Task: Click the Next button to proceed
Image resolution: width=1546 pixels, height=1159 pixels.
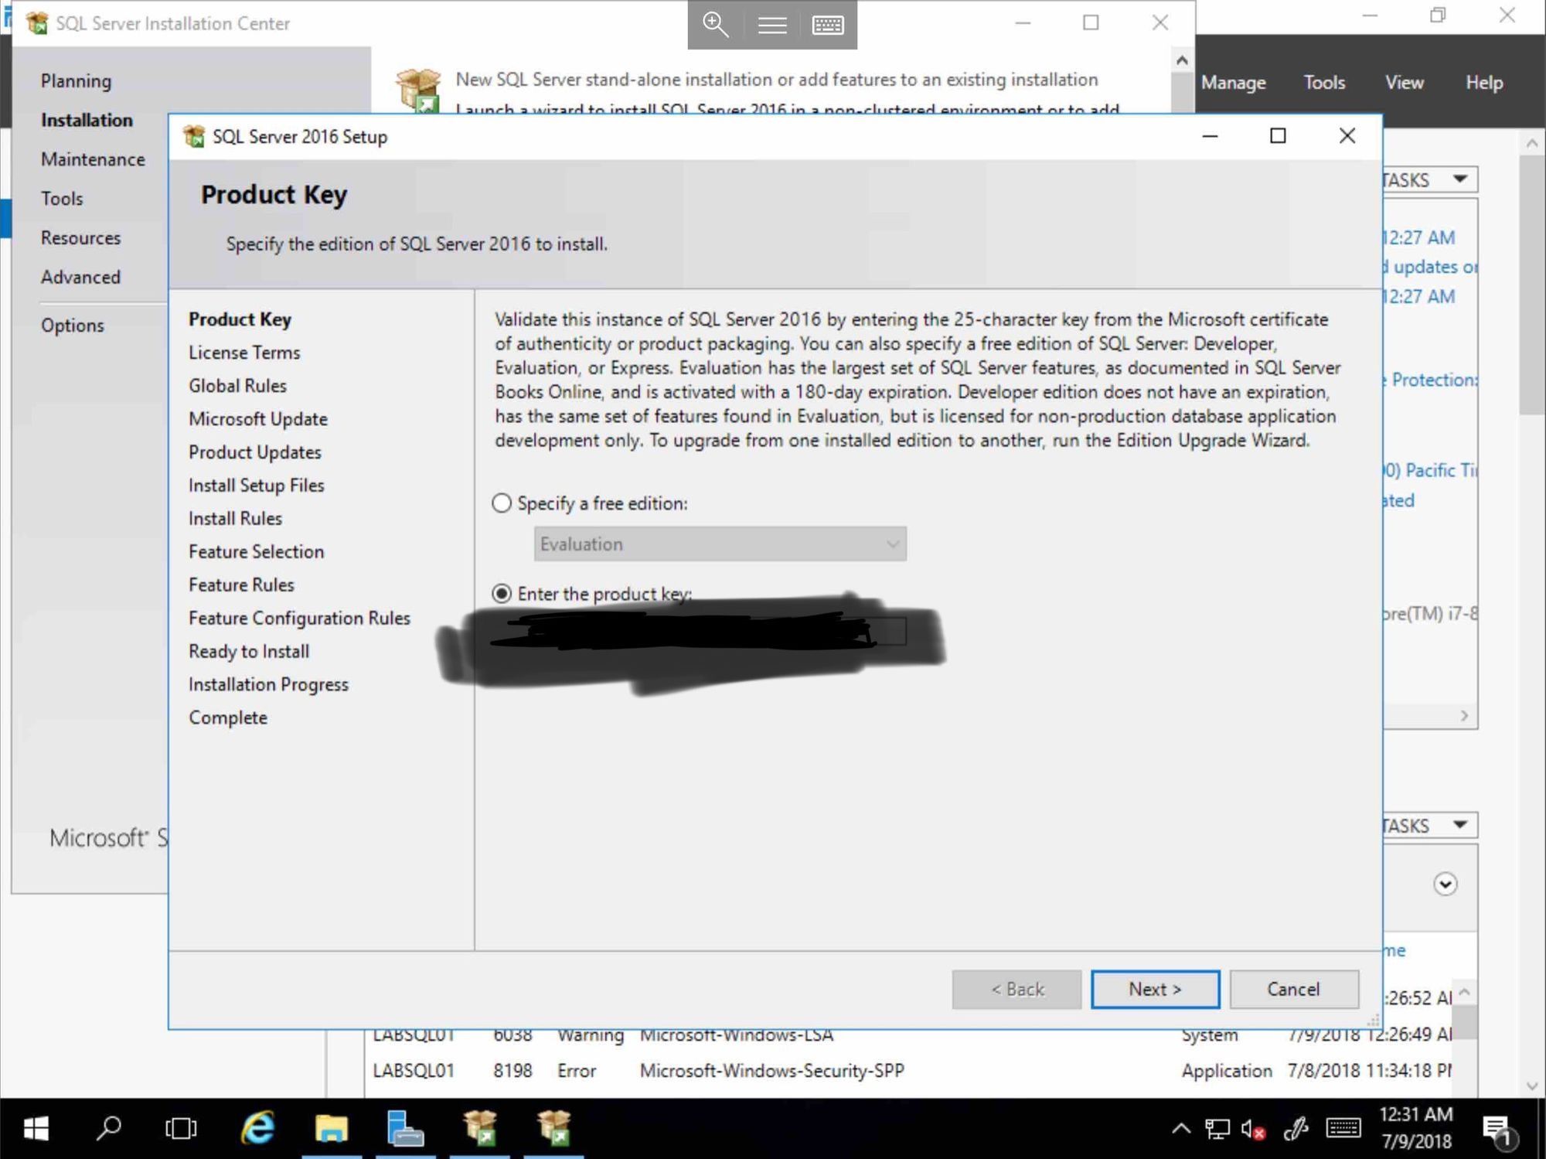Action: [1154, 989]
